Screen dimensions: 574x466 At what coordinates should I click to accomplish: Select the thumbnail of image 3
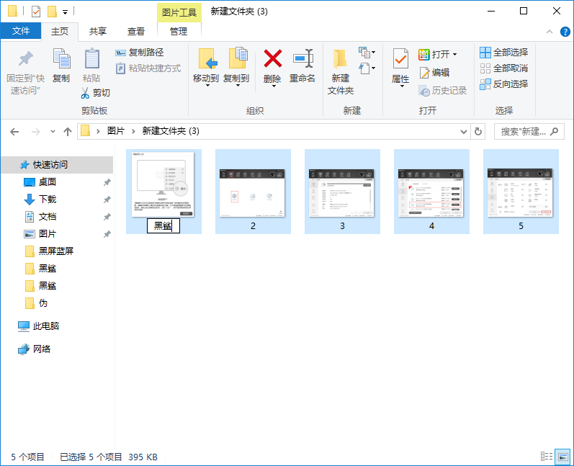(x=342, y=192)
